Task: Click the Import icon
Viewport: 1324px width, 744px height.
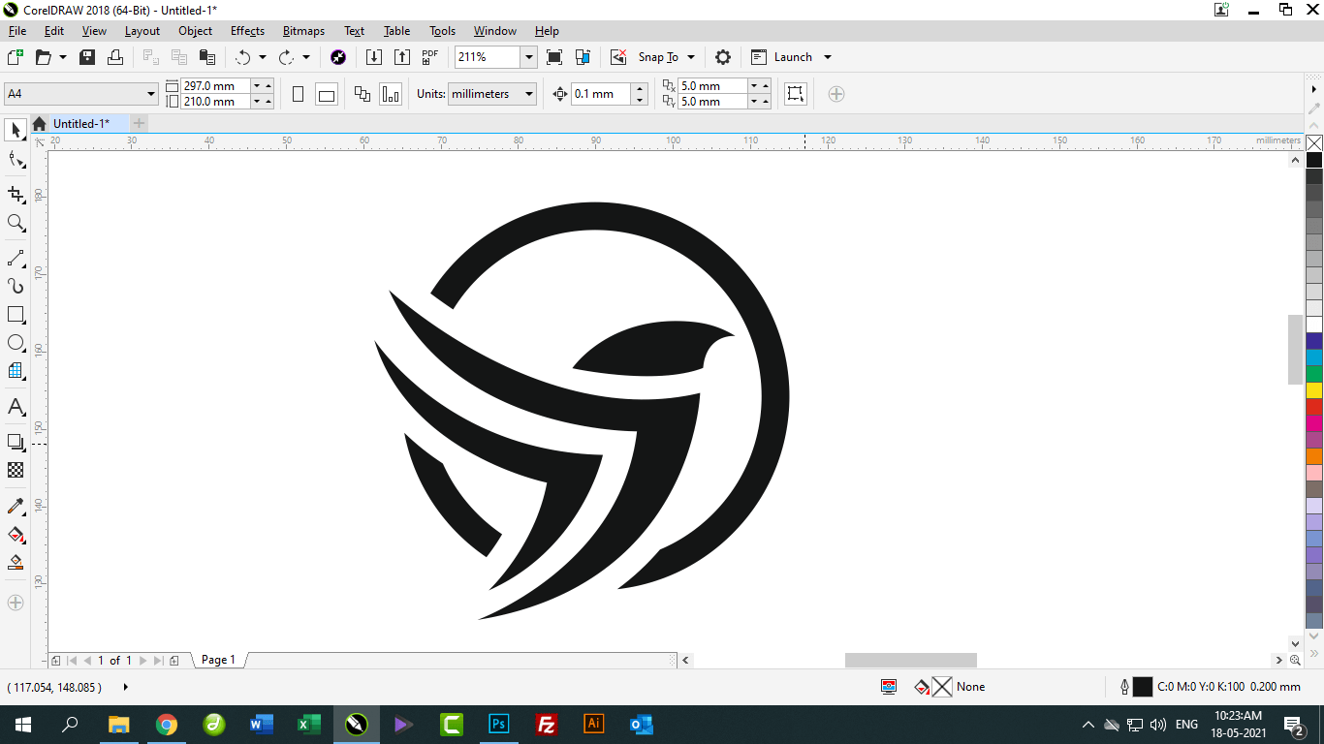Action: 373,57
